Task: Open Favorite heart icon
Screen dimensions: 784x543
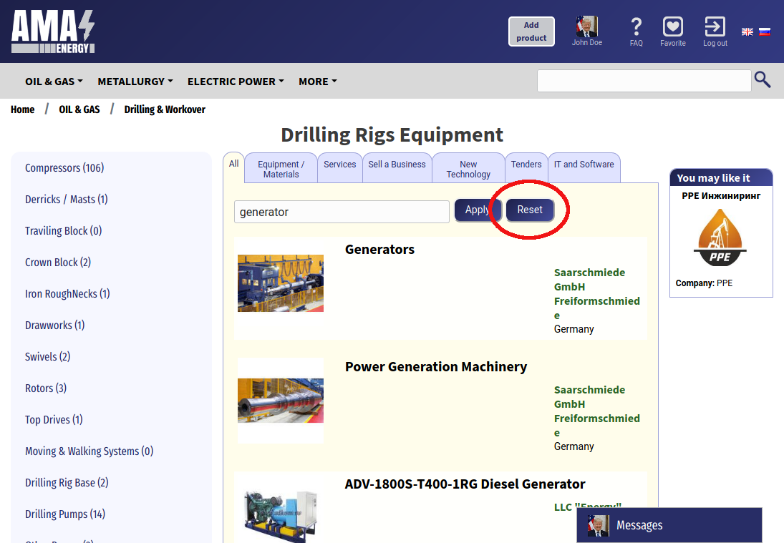Action: (672, 27)
